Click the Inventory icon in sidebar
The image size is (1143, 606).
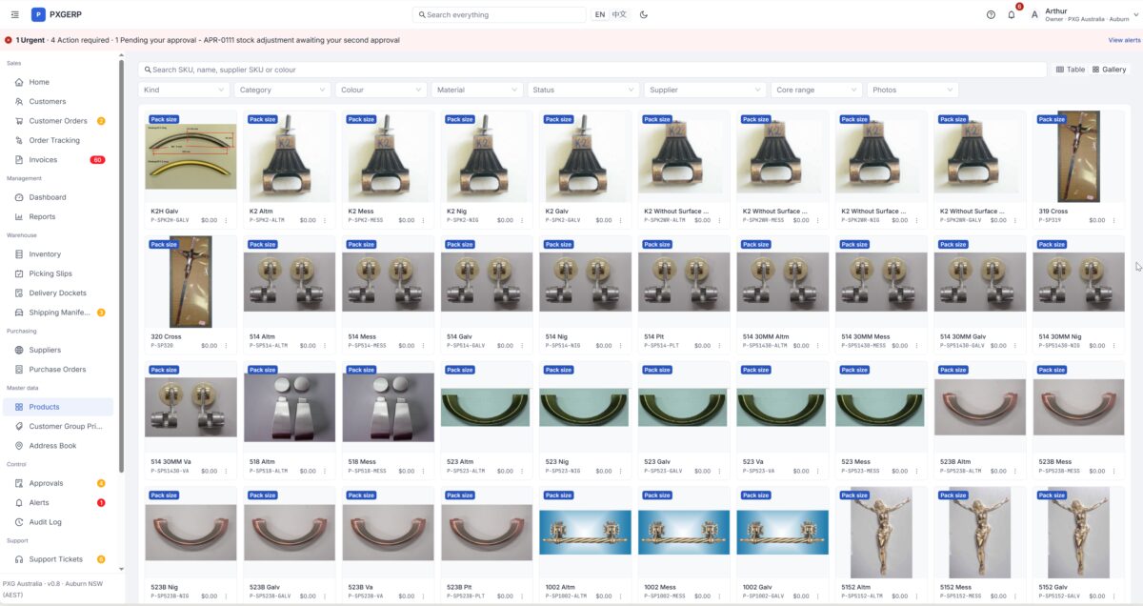[x=19, y=254]
